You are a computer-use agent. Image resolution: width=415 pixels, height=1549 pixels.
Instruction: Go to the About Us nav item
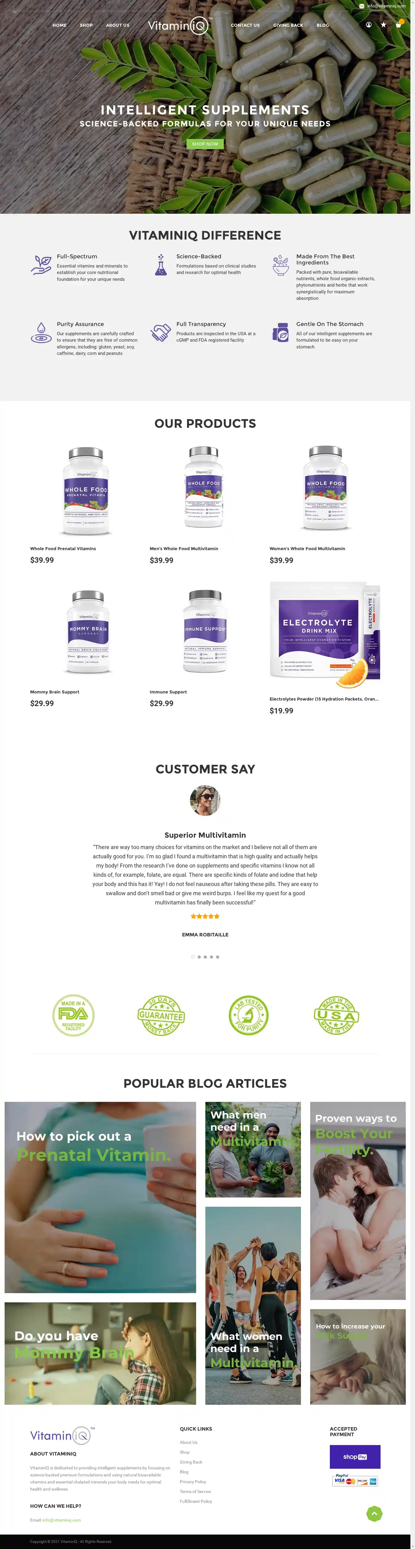pos(118,25)
